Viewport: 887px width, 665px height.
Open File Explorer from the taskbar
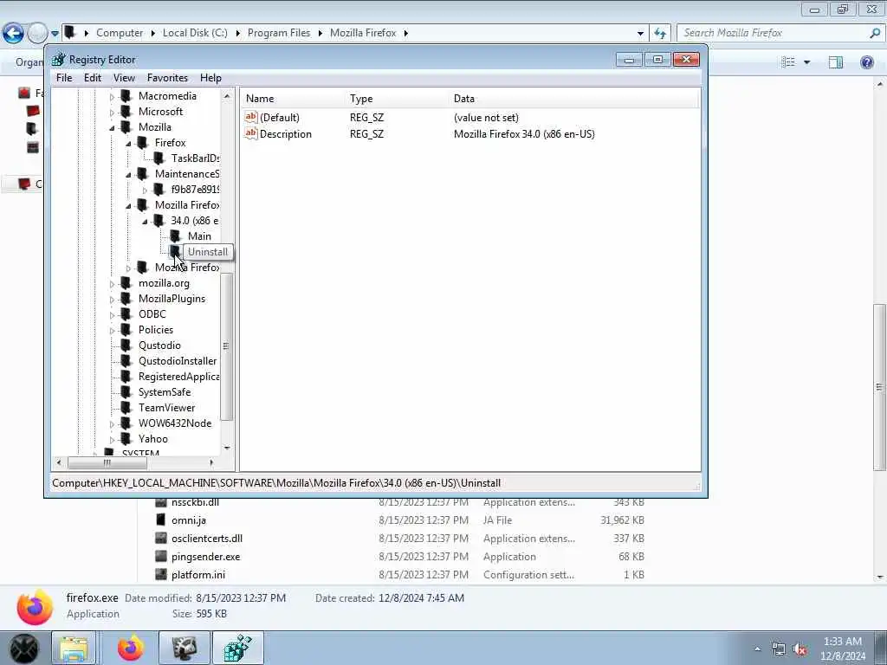[74, 648]
